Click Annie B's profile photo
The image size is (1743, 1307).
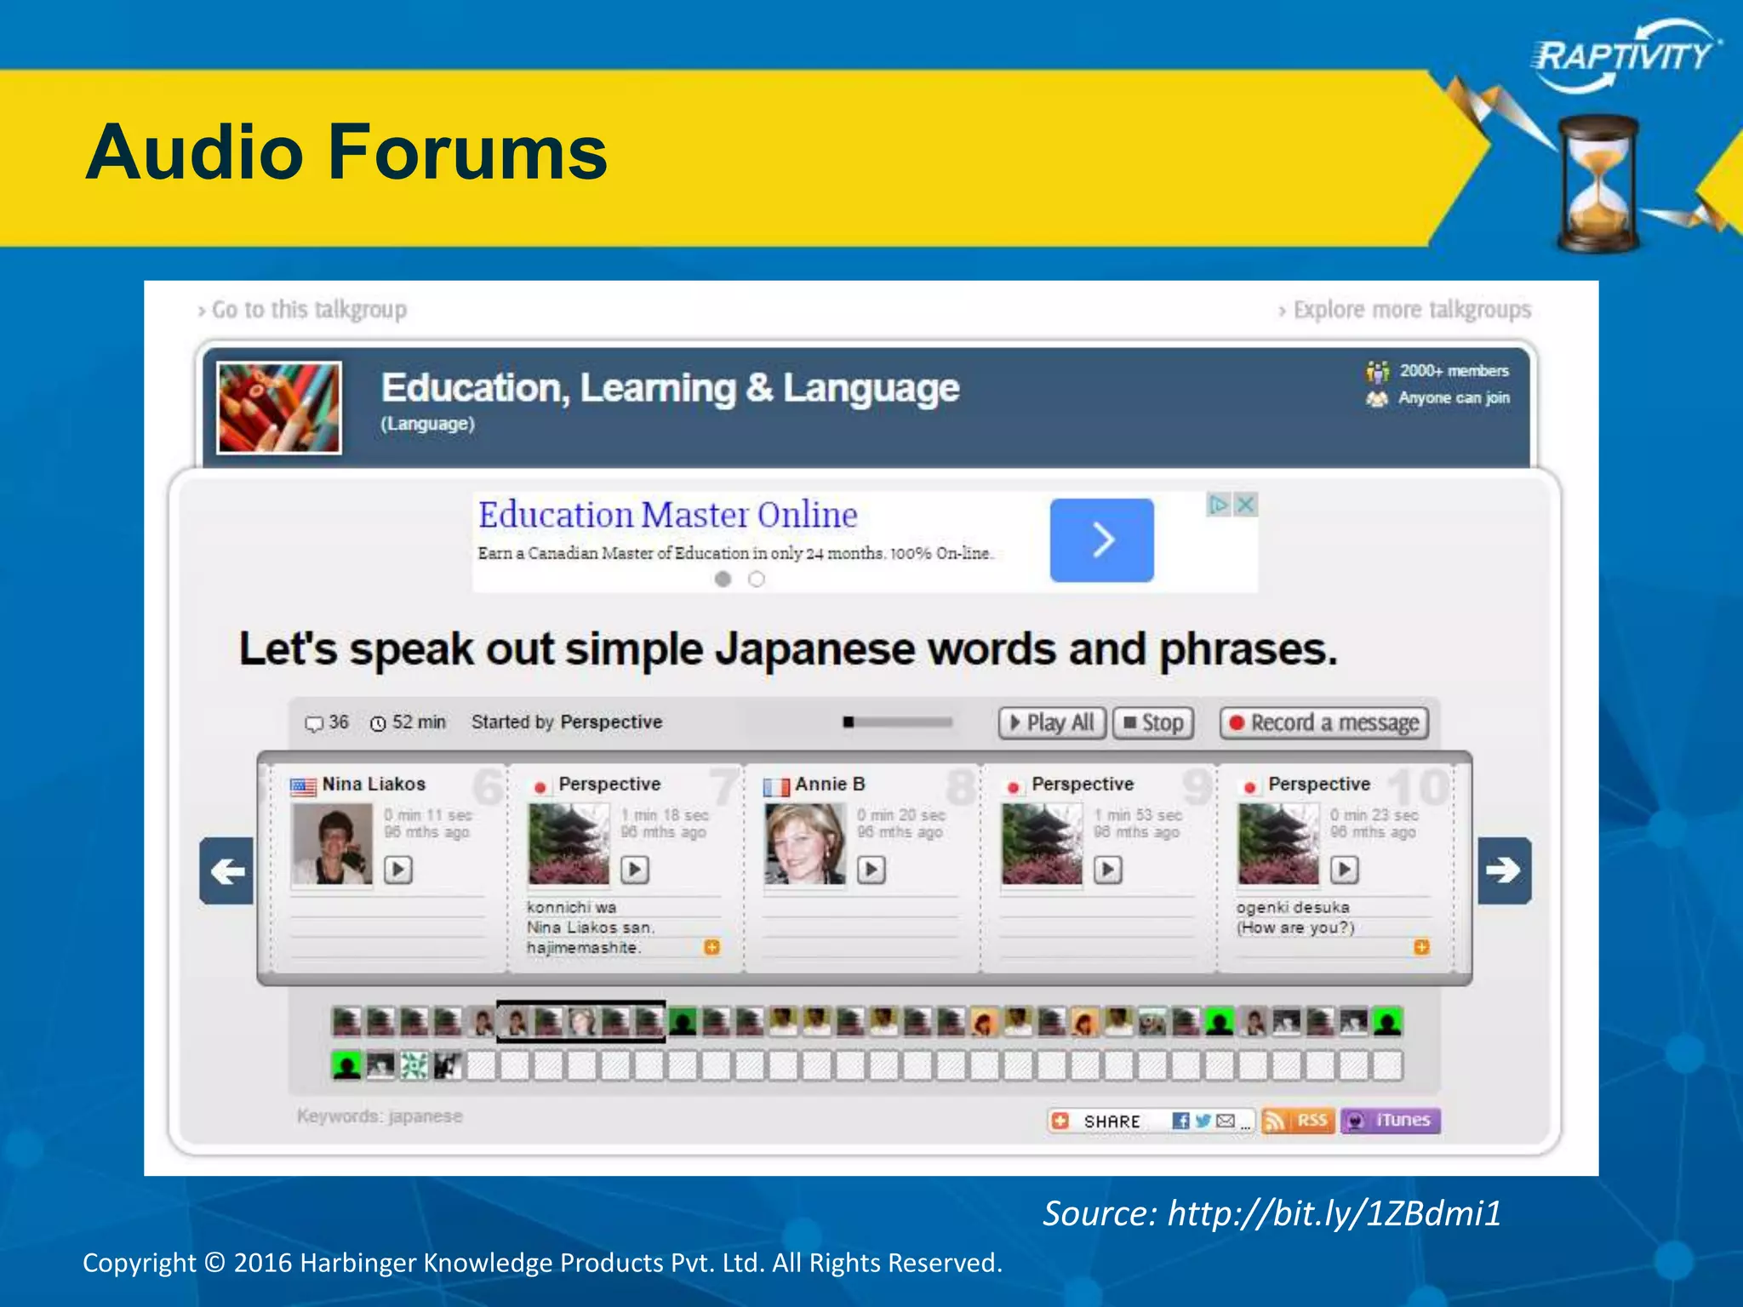[x=805, y=845]
